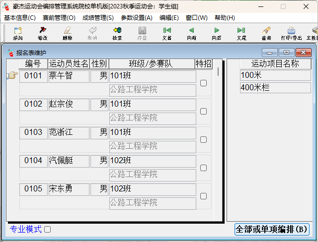Minimize the 报名表维护 child window
Image resolution: width=318 pixels, height=242 pixels.
269,53
